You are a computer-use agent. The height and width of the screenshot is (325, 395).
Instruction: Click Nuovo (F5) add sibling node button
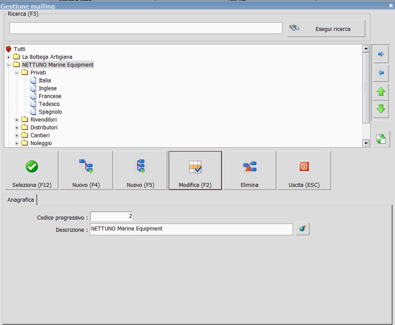coord(140,170)
